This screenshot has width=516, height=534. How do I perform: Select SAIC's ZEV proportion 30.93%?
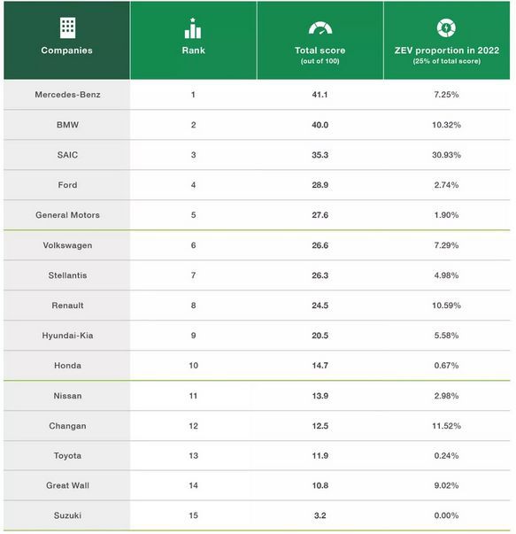click(446, 155)
